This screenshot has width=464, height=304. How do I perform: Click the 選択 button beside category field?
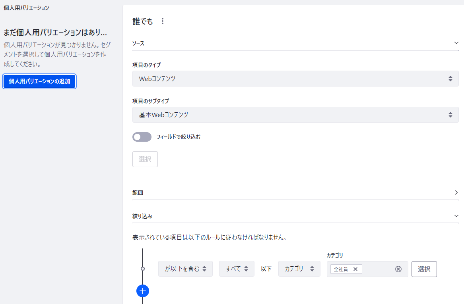(424, 269)
